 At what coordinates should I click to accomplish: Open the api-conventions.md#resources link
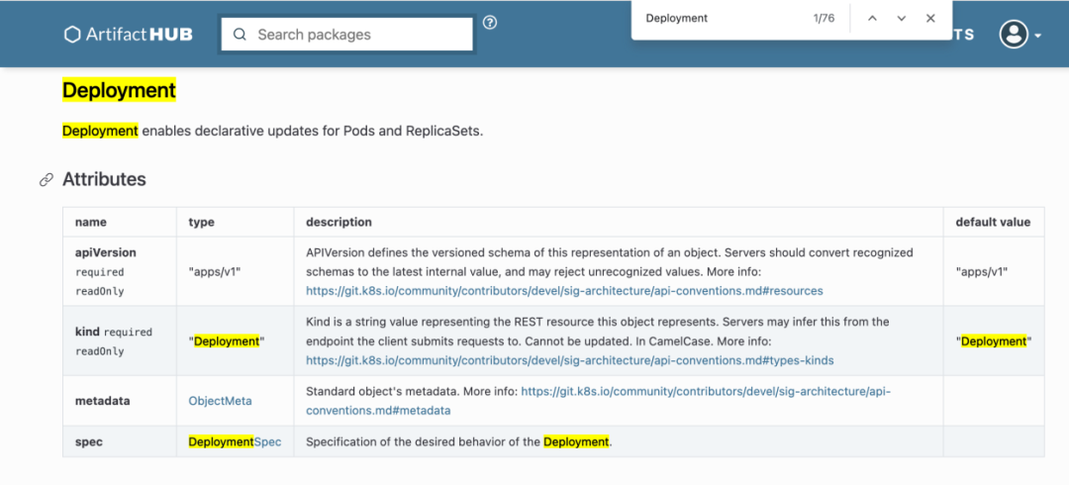[x=564, y=291]
